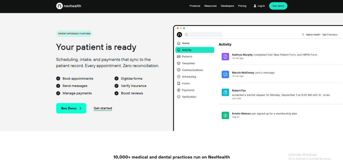Click the Verify insurance text
The width and height of the screenshot is (343, 160).
[134, 86]
